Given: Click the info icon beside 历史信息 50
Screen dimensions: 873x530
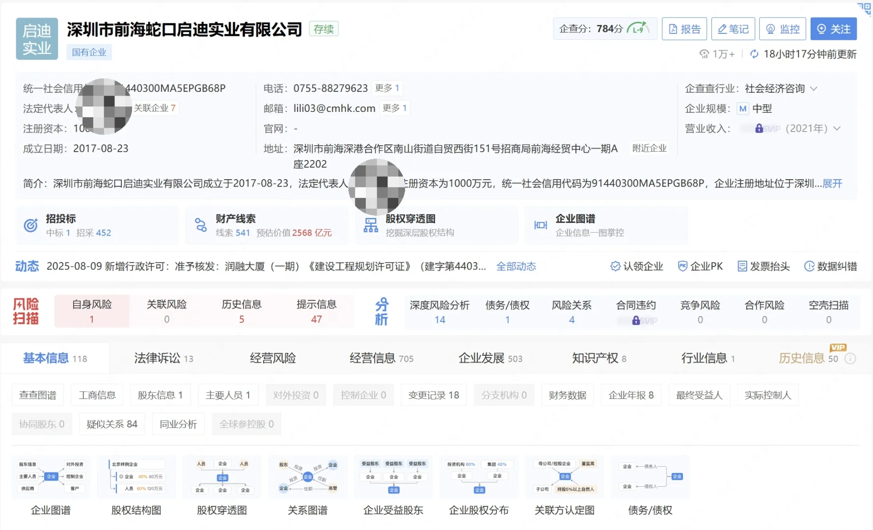Looking at the screenshot, I should pos(850,359).
